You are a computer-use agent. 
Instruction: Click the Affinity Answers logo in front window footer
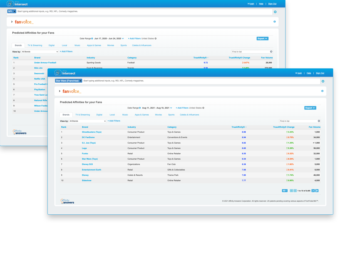click(x=68, y=201)
